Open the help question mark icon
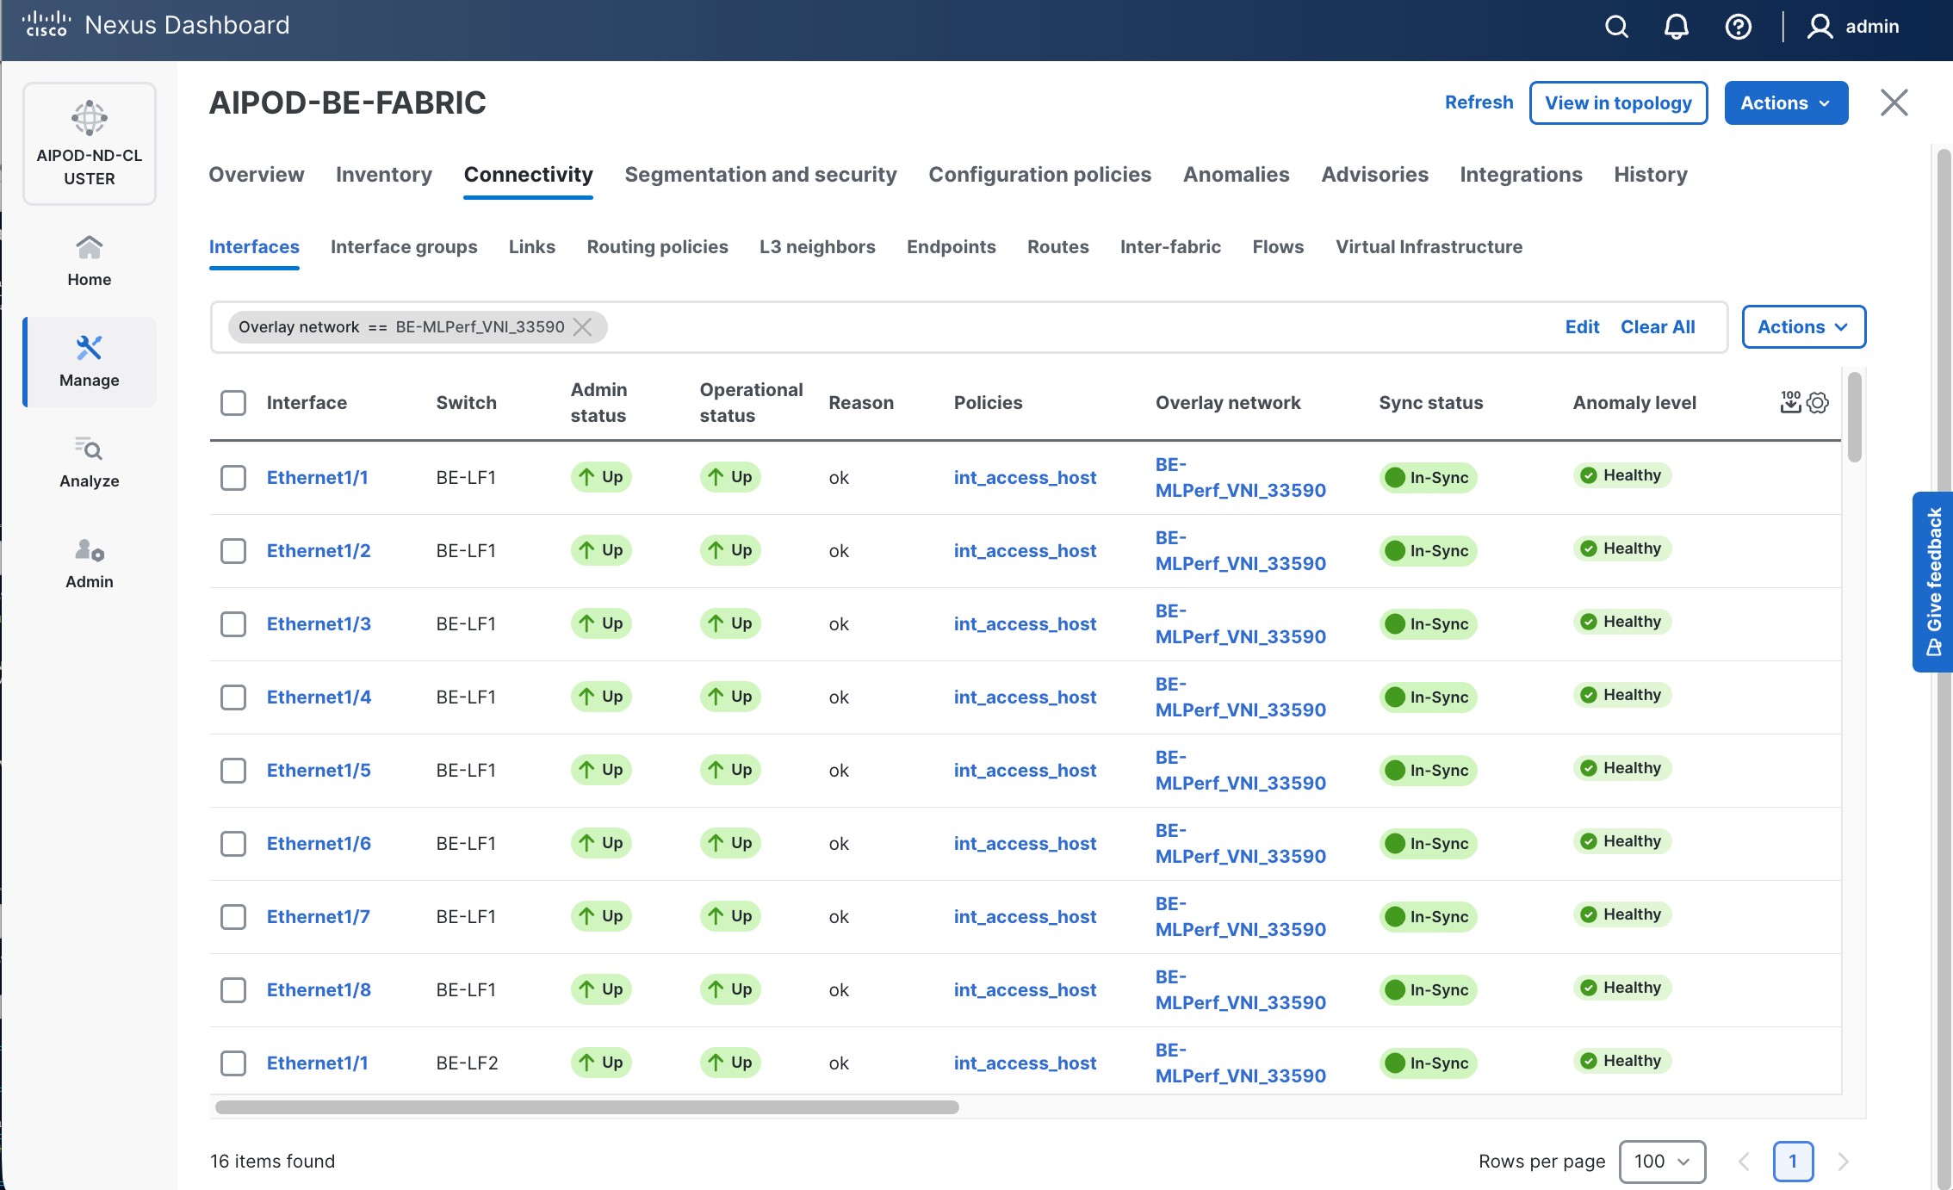This screenshot has width=1953, height=1190. (x=1738, y=27)
